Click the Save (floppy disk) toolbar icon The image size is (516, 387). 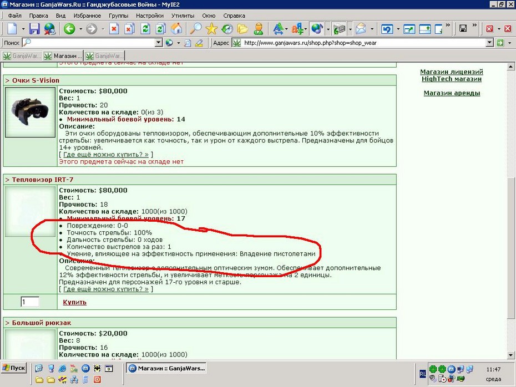pos(34,29)
